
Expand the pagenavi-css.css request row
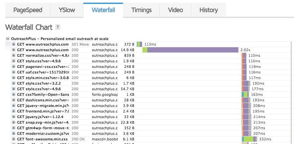click(x=14, y=67)
